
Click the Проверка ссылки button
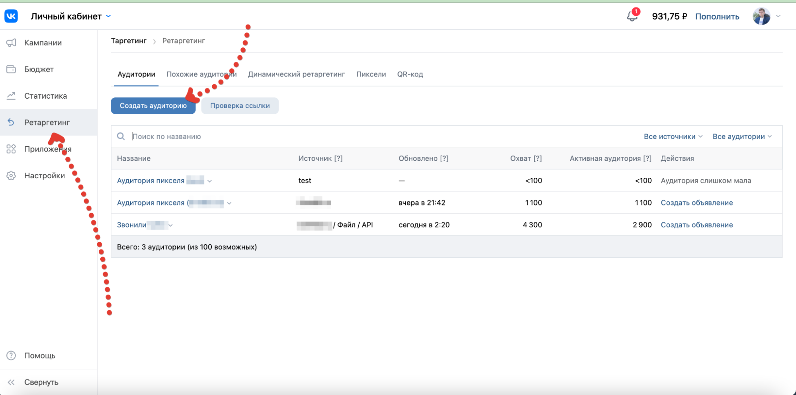click(240, 106)
